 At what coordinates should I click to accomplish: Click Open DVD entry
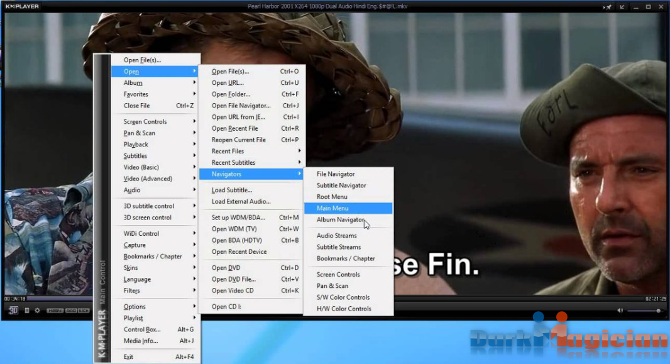251,267
